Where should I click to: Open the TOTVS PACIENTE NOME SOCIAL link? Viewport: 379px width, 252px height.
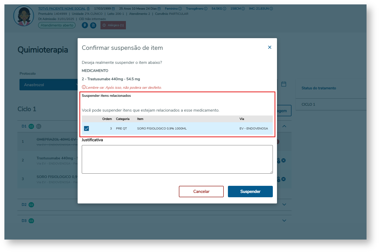pos(62,9)
